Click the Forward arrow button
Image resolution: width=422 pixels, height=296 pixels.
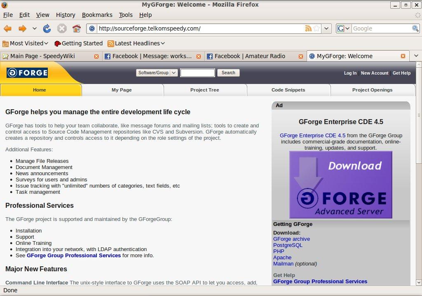22,28
